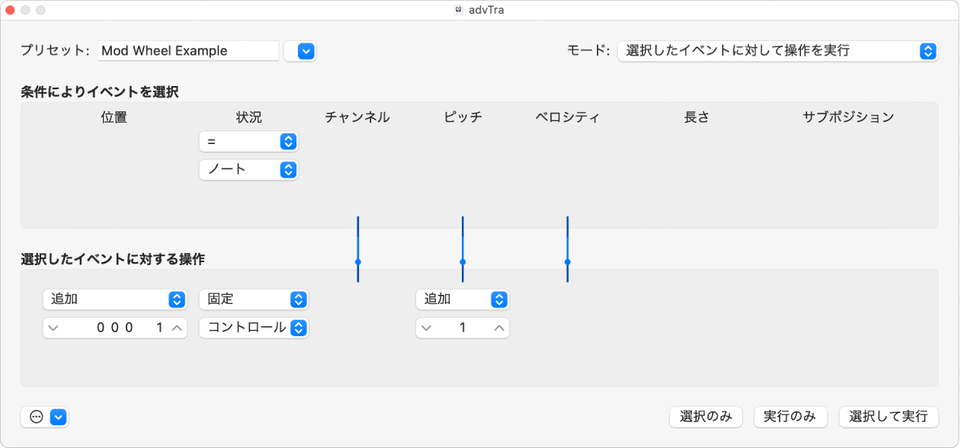
Task: Click the 実行のみ button
Action: [790, 417]
